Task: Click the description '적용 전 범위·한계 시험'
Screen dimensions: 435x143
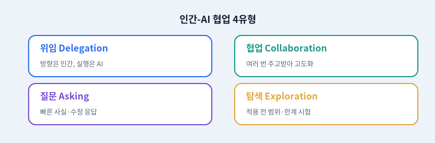Action: click(x=278, y=112)
